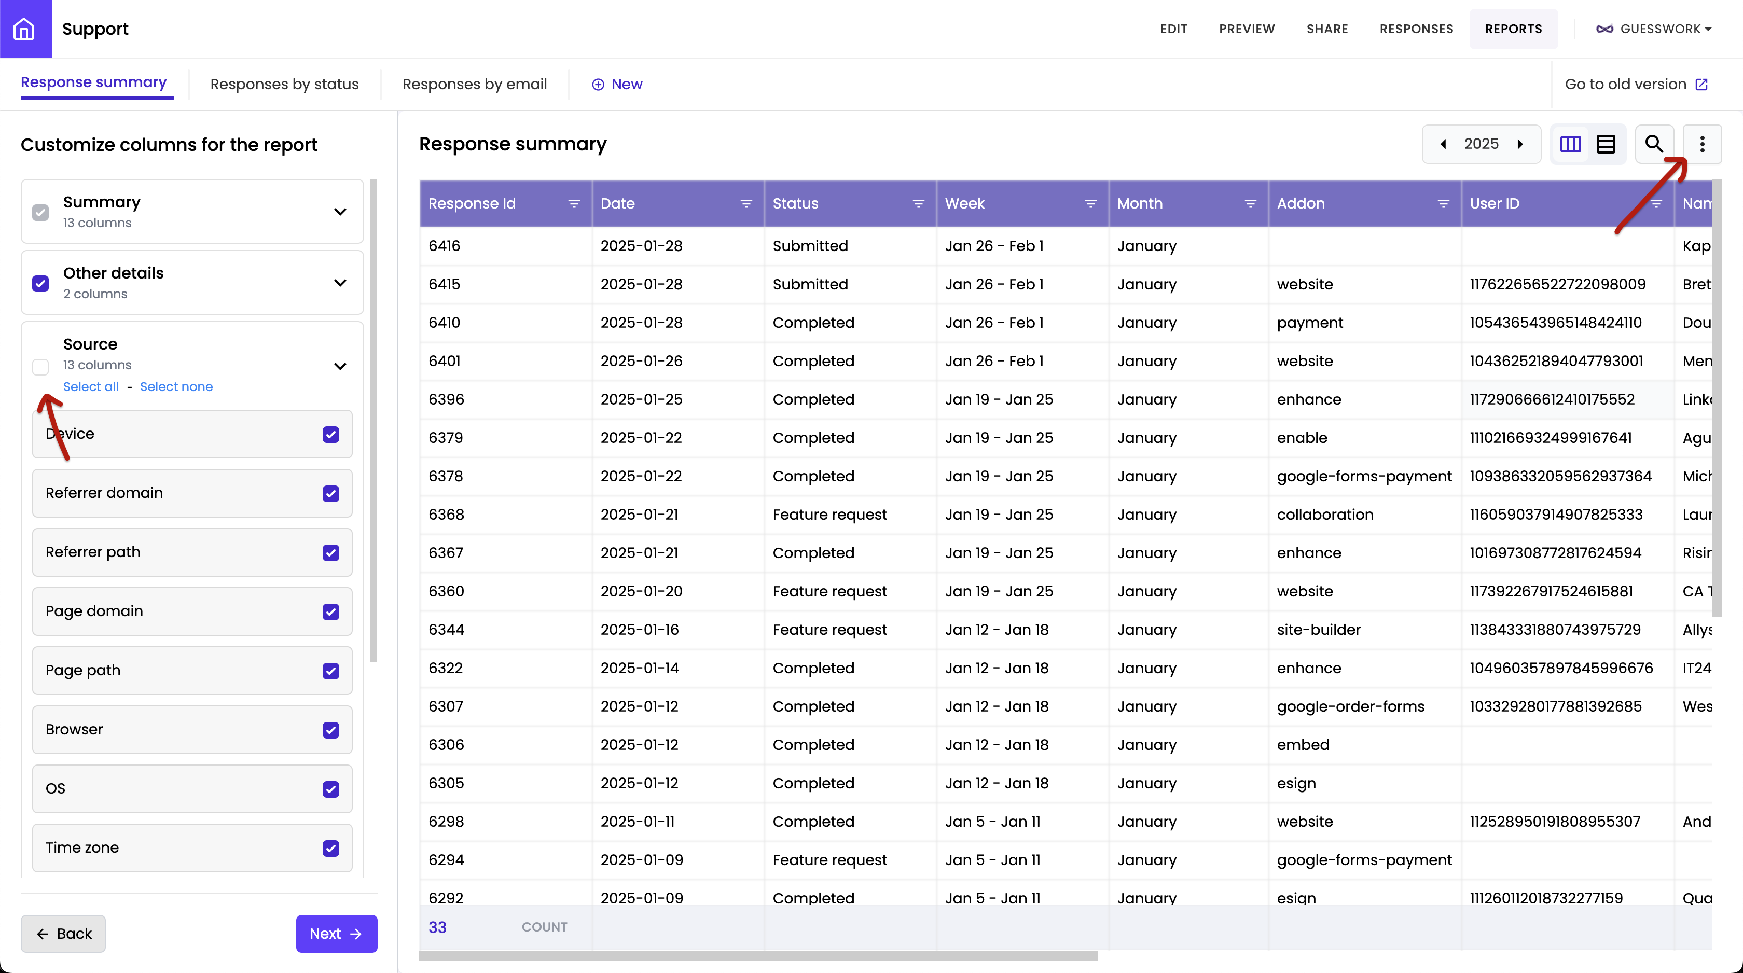Viewport: 1743px width, 973px height.
Task: Switch to row list view icon
Action: coord(1606,144)
